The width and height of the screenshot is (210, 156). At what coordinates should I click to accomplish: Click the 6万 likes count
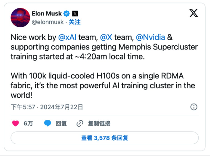tap(28, 123)
